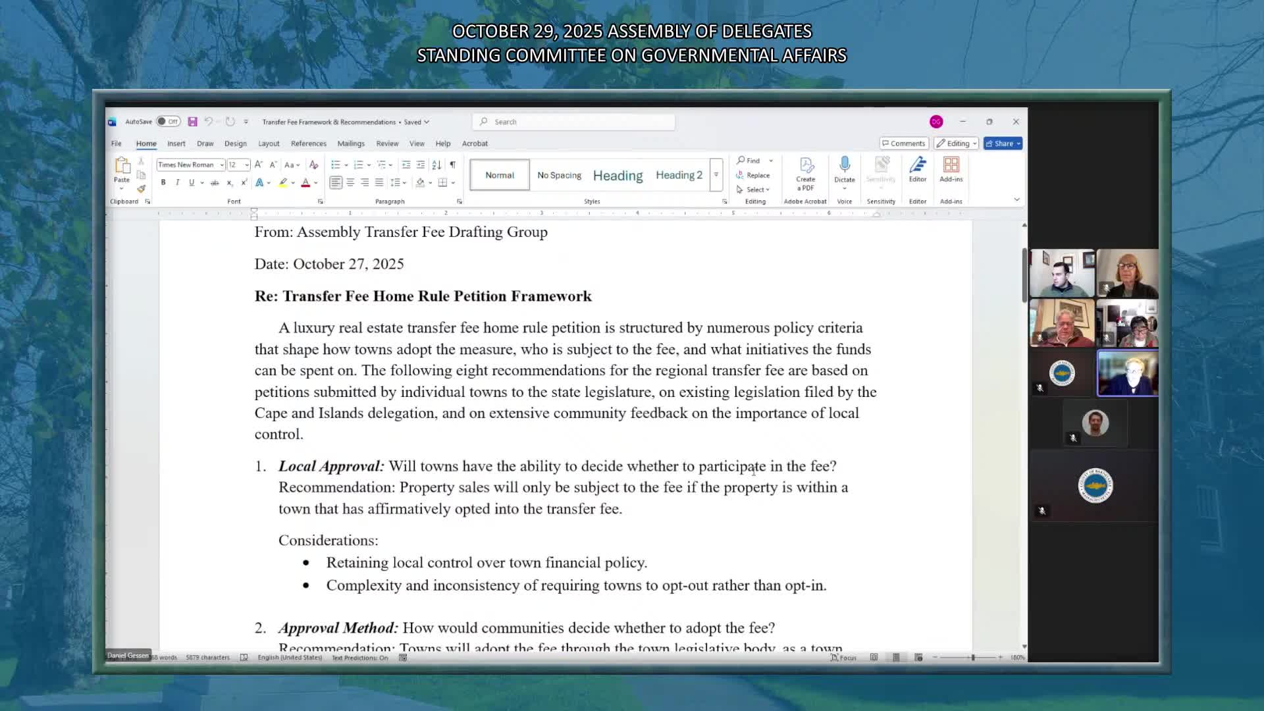Toggle bold formatting
The image size is (1264, 711).
(163, 182)
